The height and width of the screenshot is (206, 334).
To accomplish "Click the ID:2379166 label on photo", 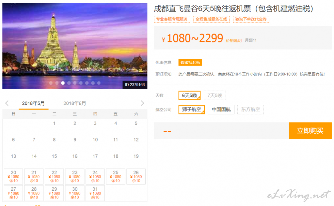I will (x=135, y=85).
